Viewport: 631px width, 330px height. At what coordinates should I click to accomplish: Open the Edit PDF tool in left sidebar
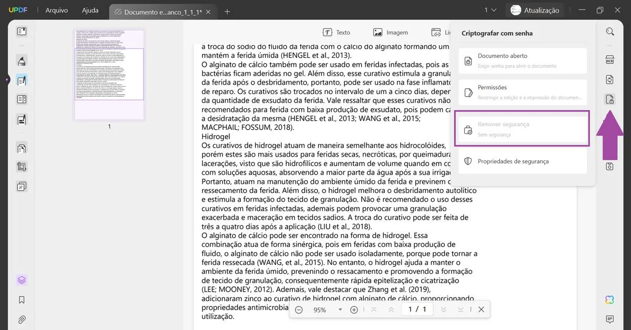tap(21, 80)
